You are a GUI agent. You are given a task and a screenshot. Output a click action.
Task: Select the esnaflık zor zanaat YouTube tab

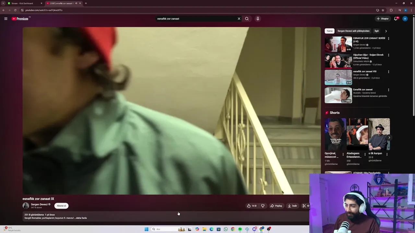(x=64, y=3)
